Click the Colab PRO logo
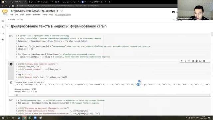 click(x=5, y=12)
